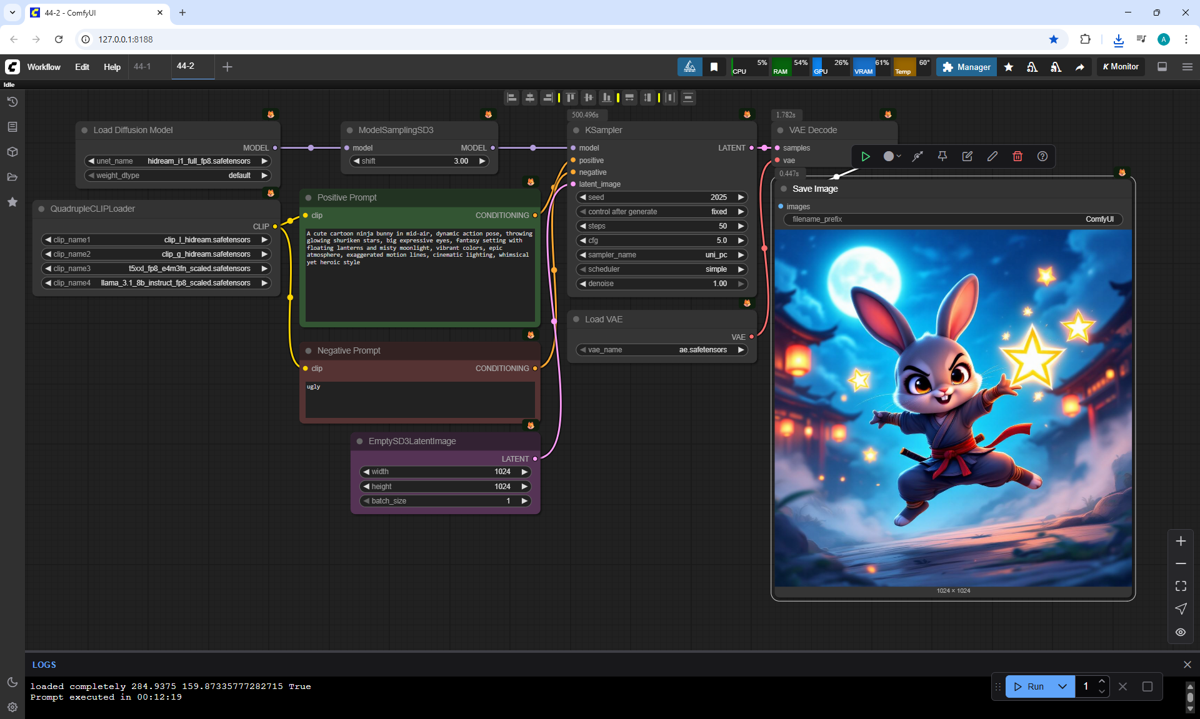This screenshot has width=1200, height=719.
Task: Pin the Save Image node
Action: click(942, 156)
